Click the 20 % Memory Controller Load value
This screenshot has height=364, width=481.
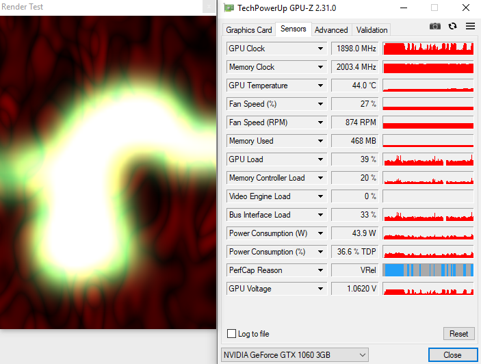[x=355, y=178]
